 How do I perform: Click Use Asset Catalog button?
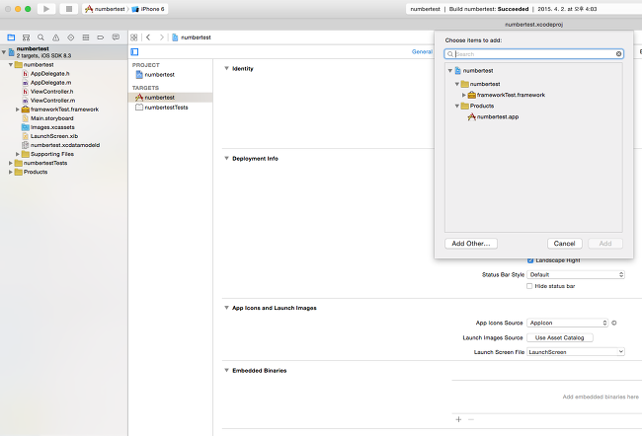(560, 337)
